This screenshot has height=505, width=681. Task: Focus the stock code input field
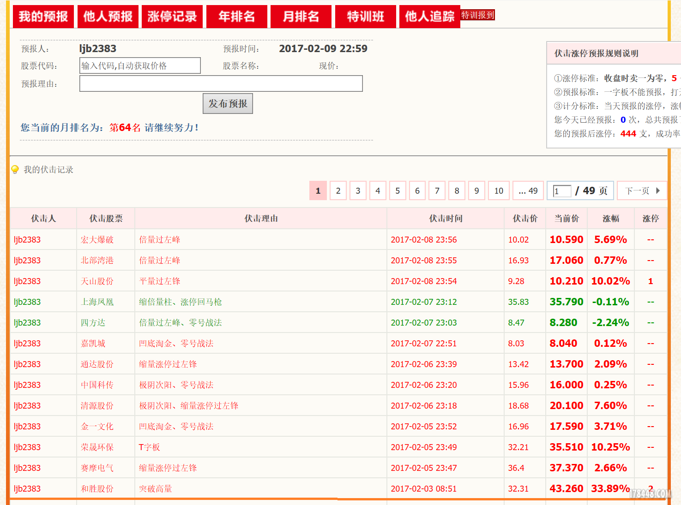tap(140, 65)
